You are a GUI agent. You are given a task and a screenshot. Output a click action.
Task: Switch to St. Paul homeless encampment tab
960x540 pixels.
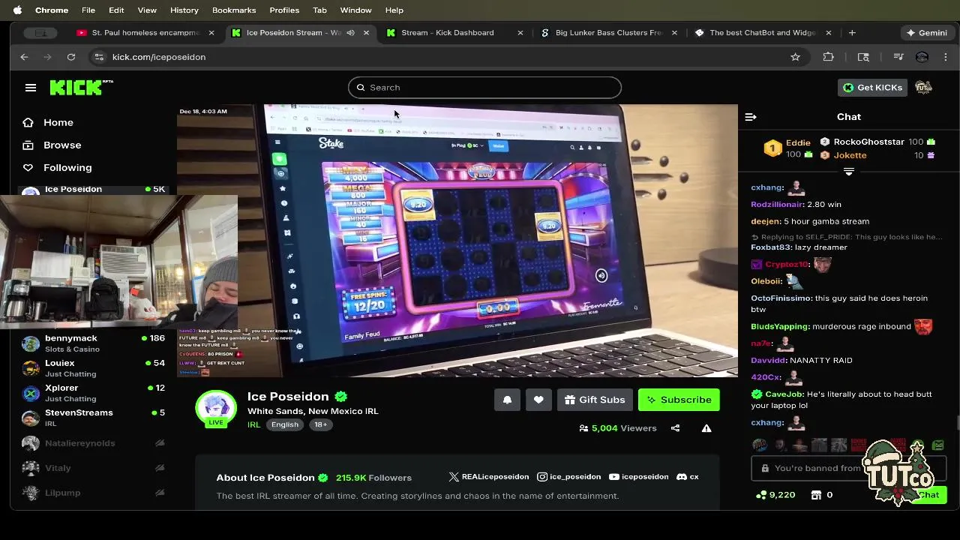click(145, 33)
